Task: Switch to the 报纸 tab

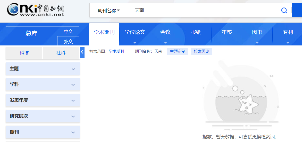Action: [196, 32]
